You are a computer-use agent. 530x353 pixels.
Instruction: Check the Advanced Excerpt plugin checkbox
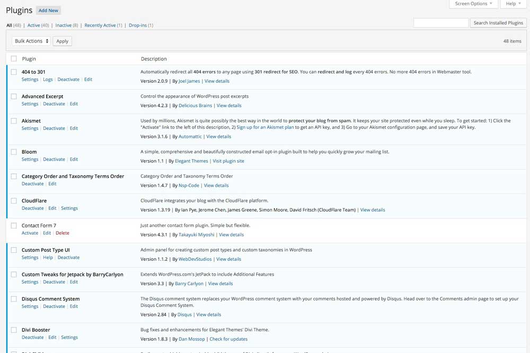pos(14,96)
